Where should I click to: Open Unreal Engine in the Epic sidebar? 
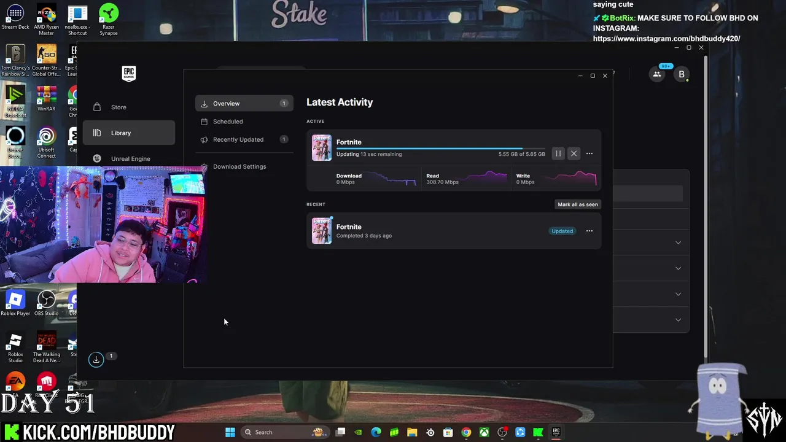point(129,158)
